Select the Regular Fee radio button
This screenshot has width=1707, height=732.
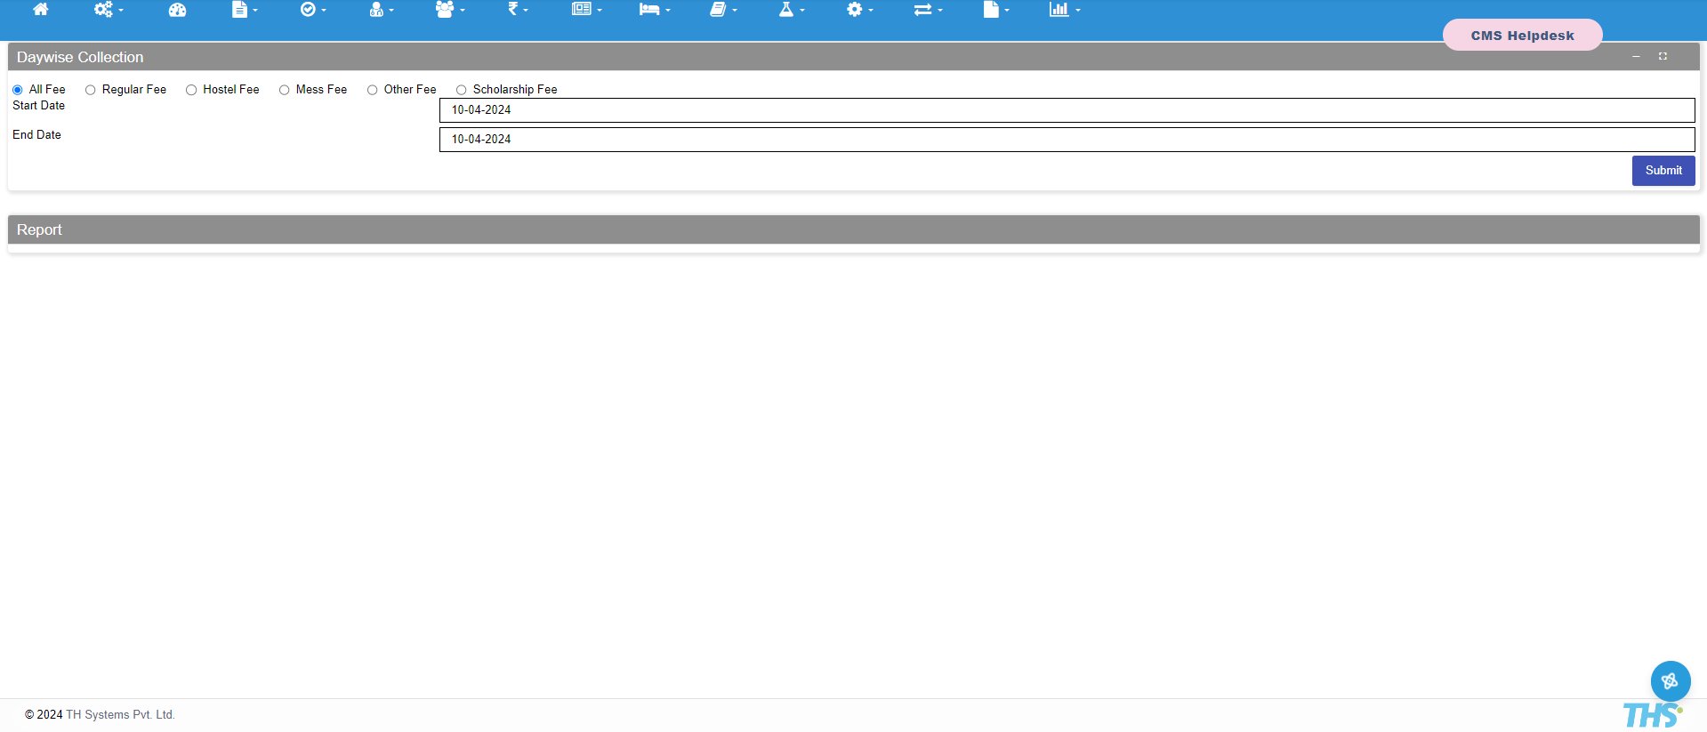[x=91, y=90]
